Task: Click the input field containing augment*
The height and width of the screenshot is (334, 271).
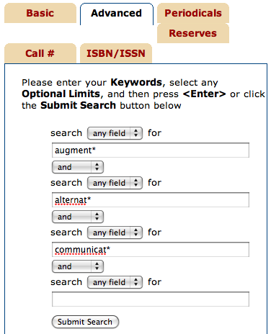Action: point(151,150)
